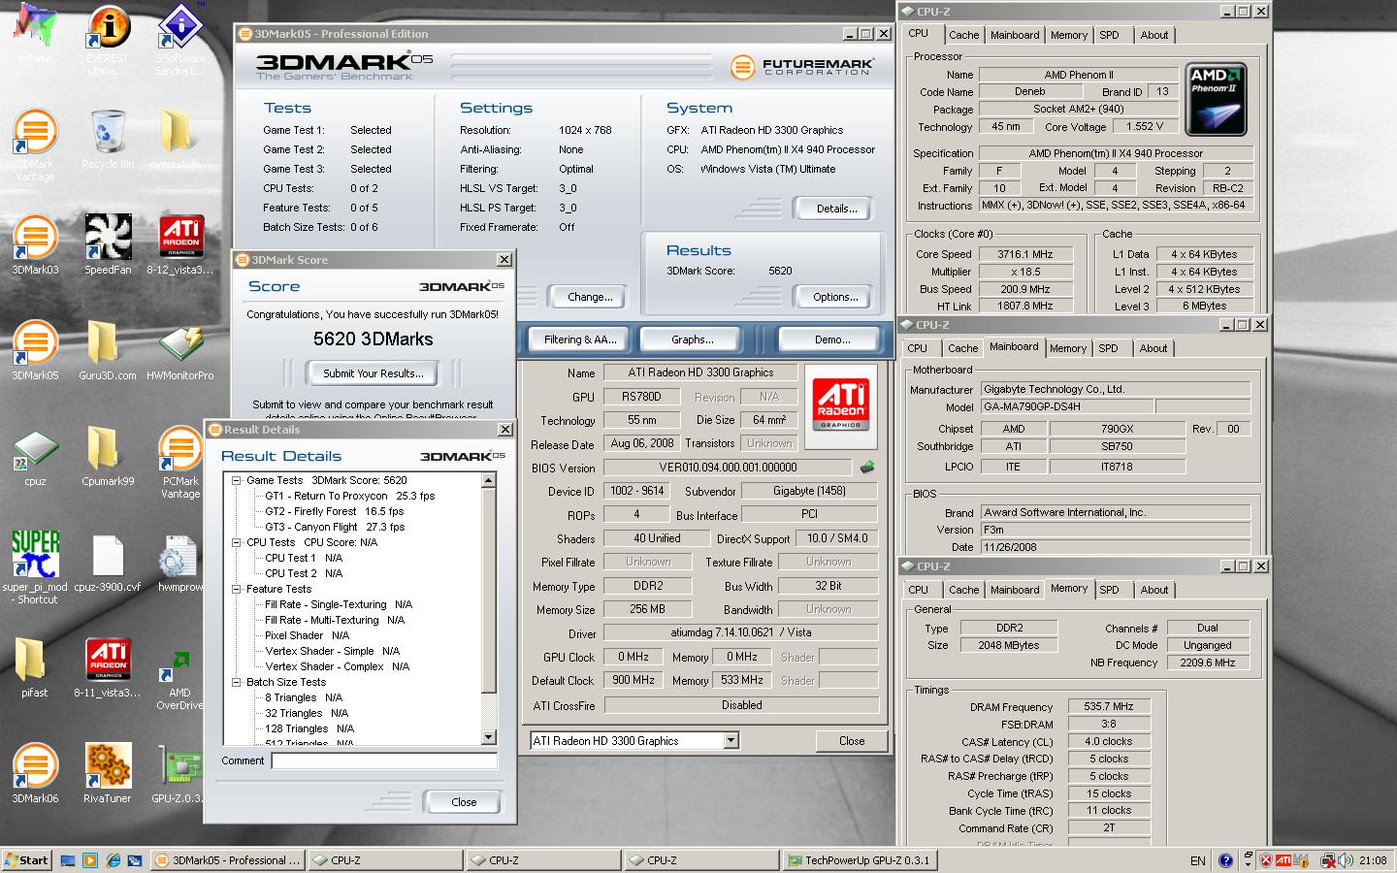Viewport: 1397px width, 873px height.
Task: Select the 8-11_vista3 ATI installer icon
Action: pyautogui.click(x=108, y=667)
